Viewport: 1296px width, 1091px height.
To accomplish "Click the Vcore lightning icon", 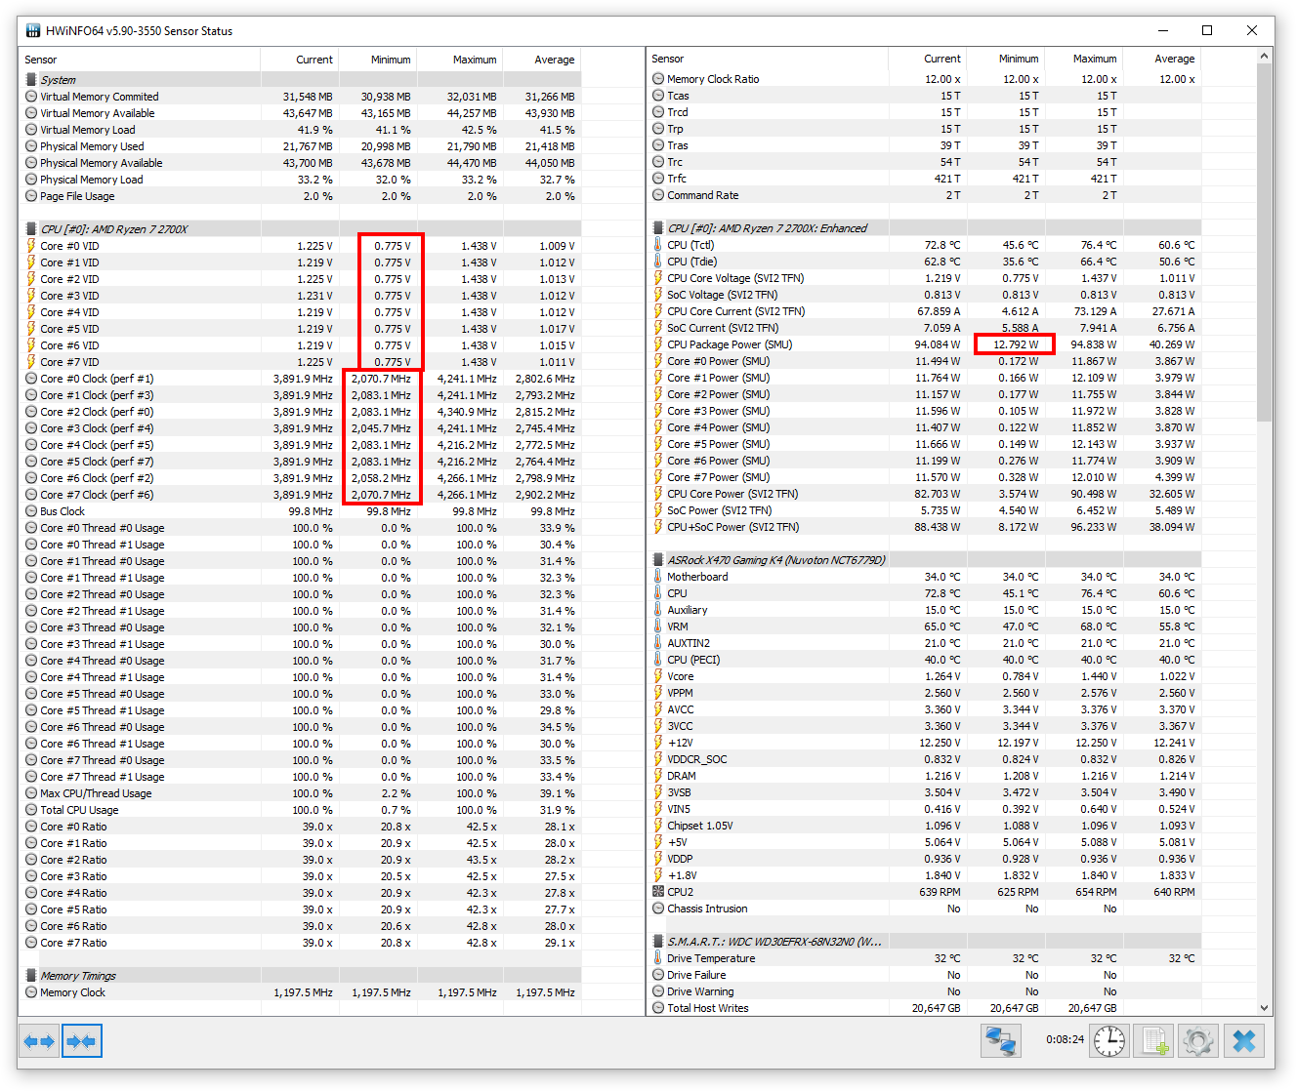I will [658, 676].
